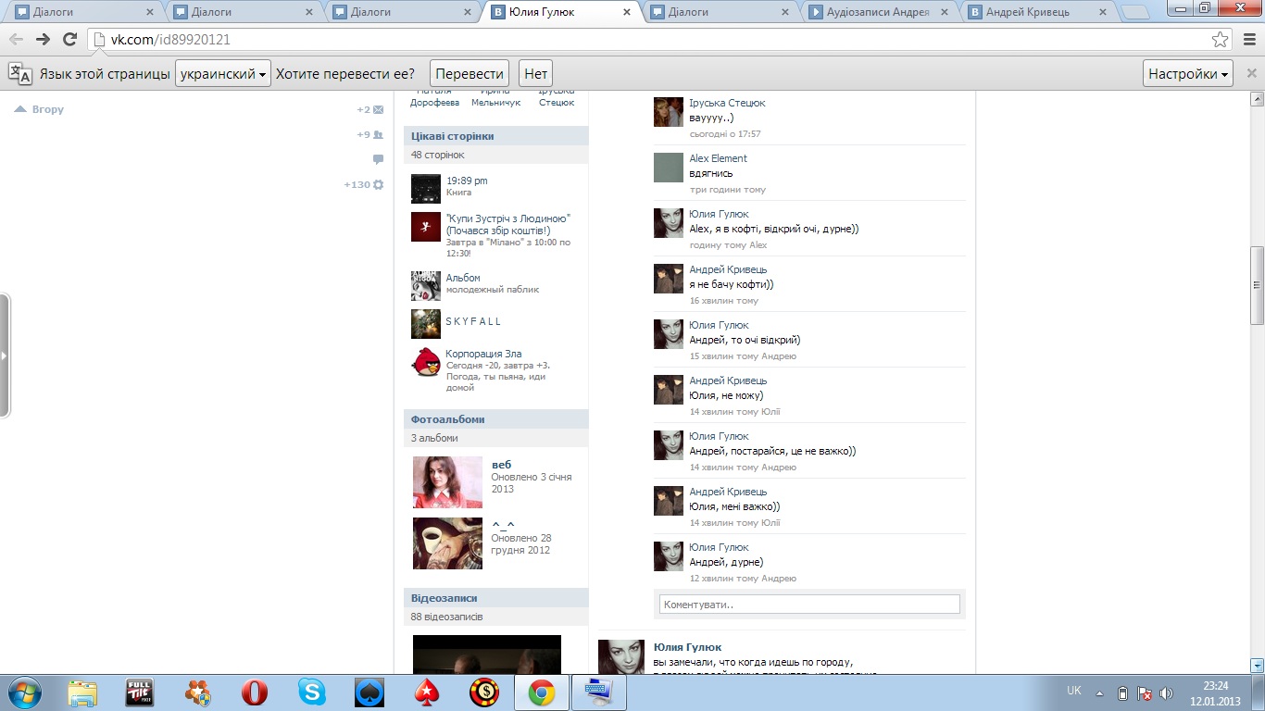Switch to first Діалоги tab
This screenshot has width=1265, height=711.
click(x=83, y=12)
